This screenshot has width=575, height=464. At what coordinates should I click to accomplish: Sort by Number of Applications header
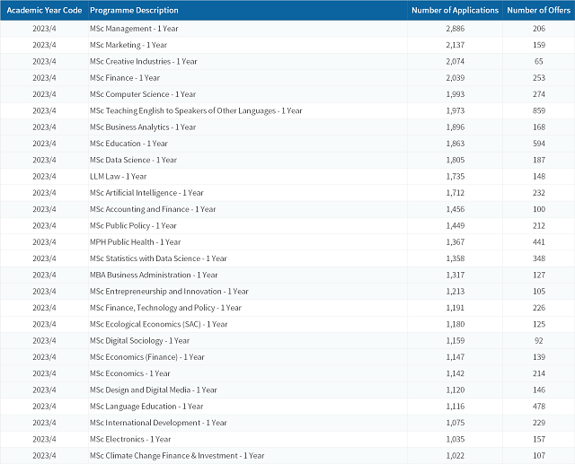pyautogui.click(x=455, y=10)
